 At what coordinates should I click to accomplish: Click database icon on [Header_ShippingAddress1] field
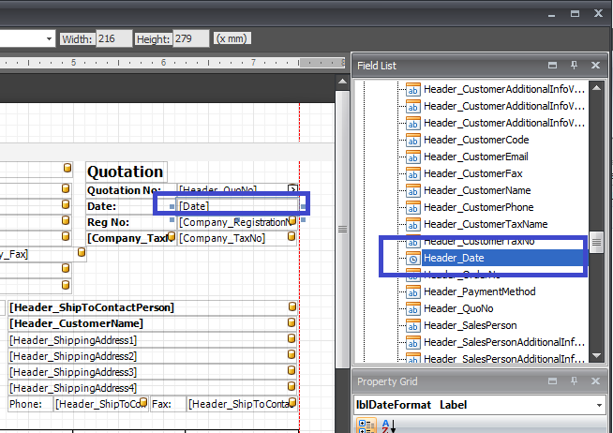pyautogui.click(x=292, y=338)
